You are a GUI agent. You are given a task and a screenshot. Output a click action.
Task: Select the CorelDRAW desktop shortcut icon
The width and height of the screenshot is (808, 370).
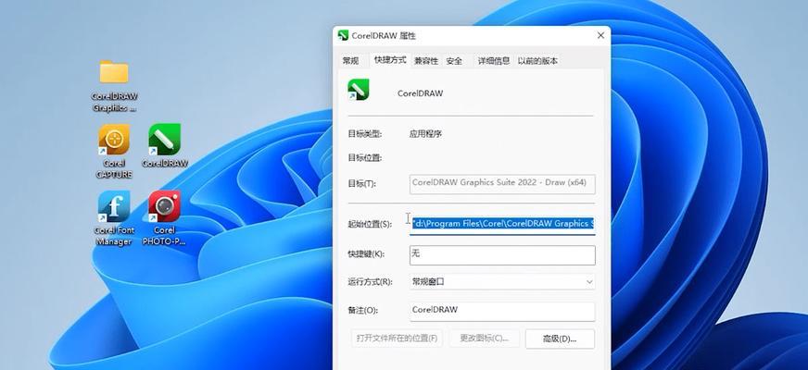coord(164,146)
